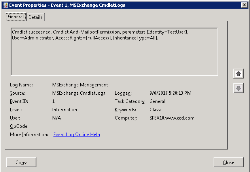The height and width of the screenshot is (172, 250).
Task: Click the 'Task Category:' label
Action: pyautogui.click(x=130, y=101)
